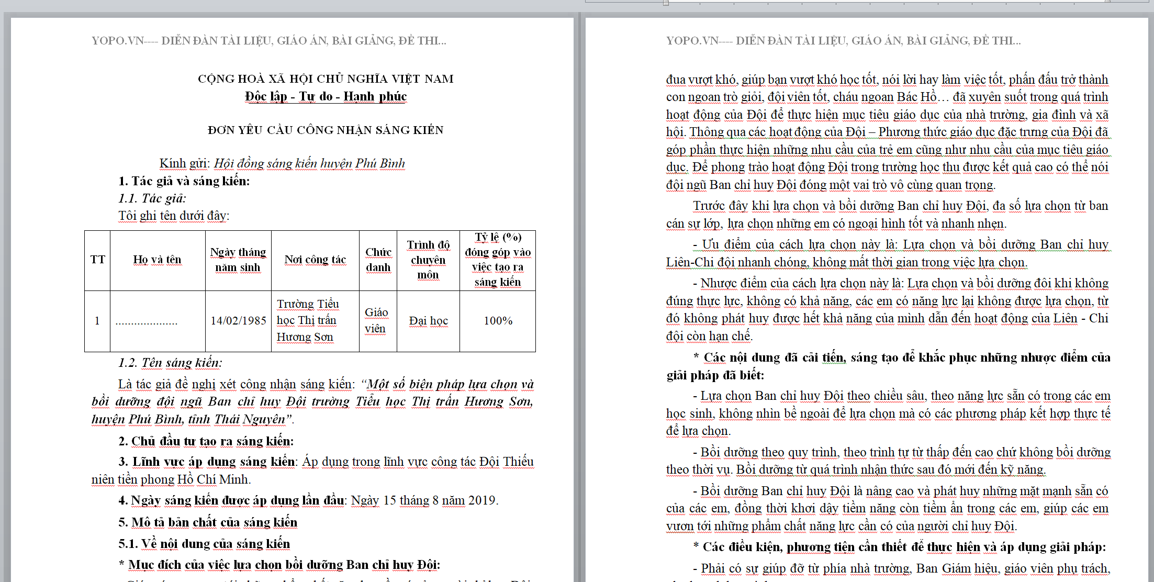Click the heading 3. Lĩnh vực áp dụng sáng kiến
Screen dimensions: 1154x582
click(x=208, y=462)
